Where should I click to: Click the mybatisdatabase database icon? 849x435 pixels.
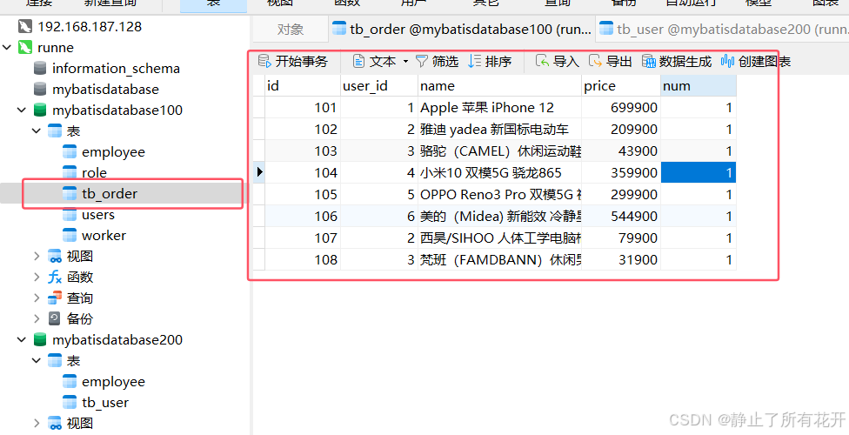(39, 89)
